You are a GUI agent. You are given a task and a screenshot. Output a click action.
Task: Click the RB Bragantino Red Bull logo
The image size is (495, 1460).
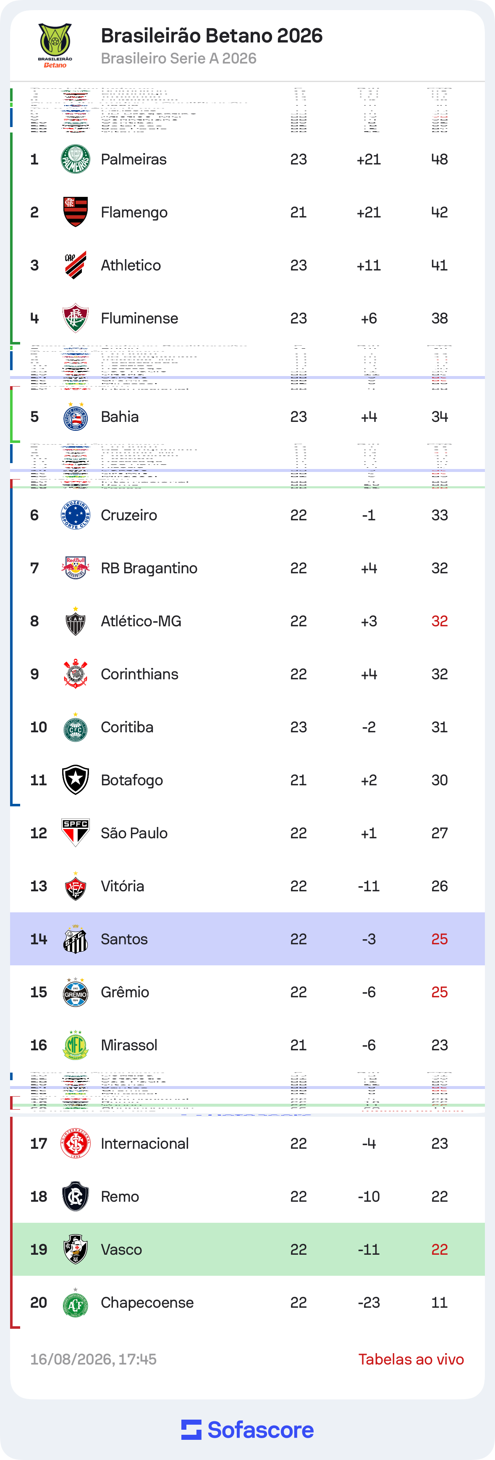(x=75, y=568)
